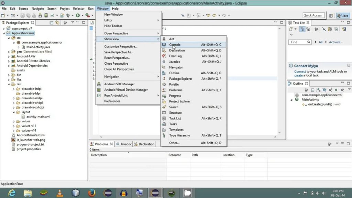Click the Search flashlight icon in view list

click(x=164, y=107)
